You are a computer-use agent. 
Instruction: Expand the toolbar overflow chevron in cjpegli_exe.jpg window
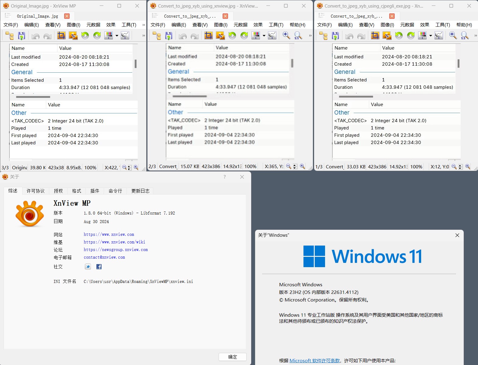point(476,36)
